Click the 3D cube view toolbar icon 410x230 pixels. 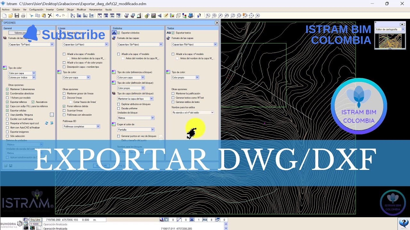click(191, 16)
